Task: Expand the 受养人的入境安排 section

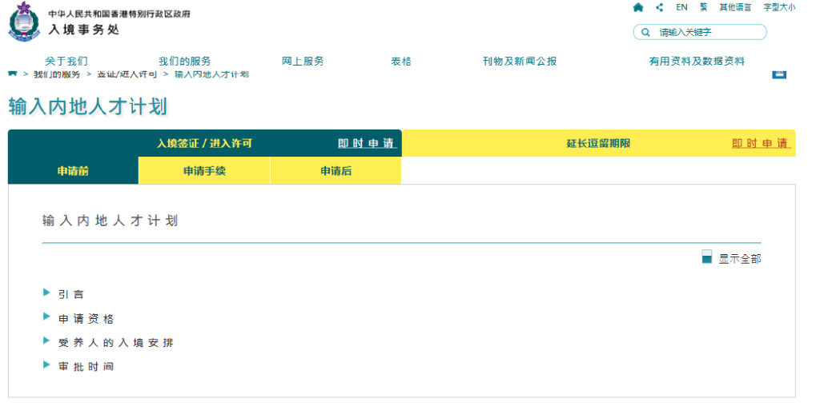Action: click(115, 343)
